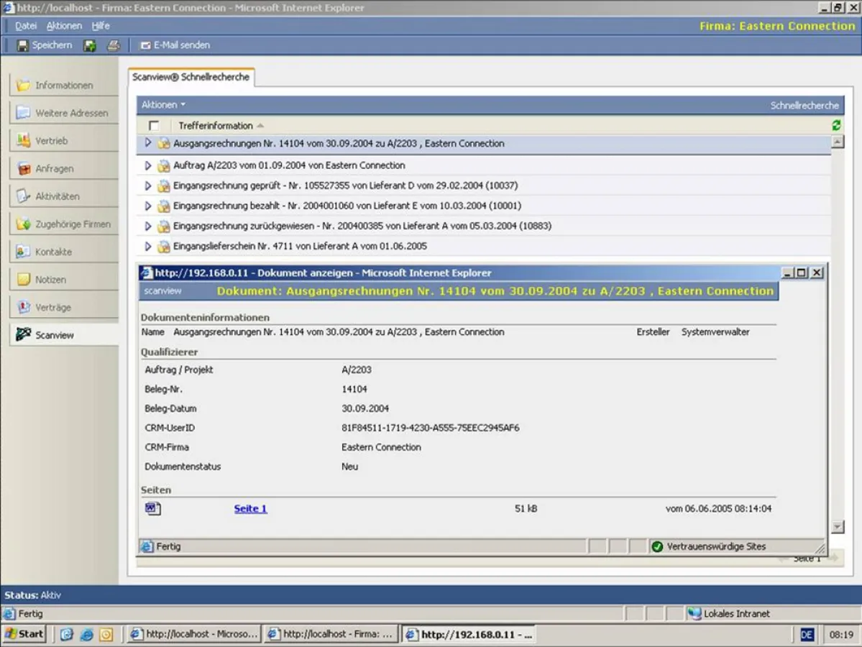Open the Seite 1 document link
This screenshot has width=862, height=647.
point(249,508)
